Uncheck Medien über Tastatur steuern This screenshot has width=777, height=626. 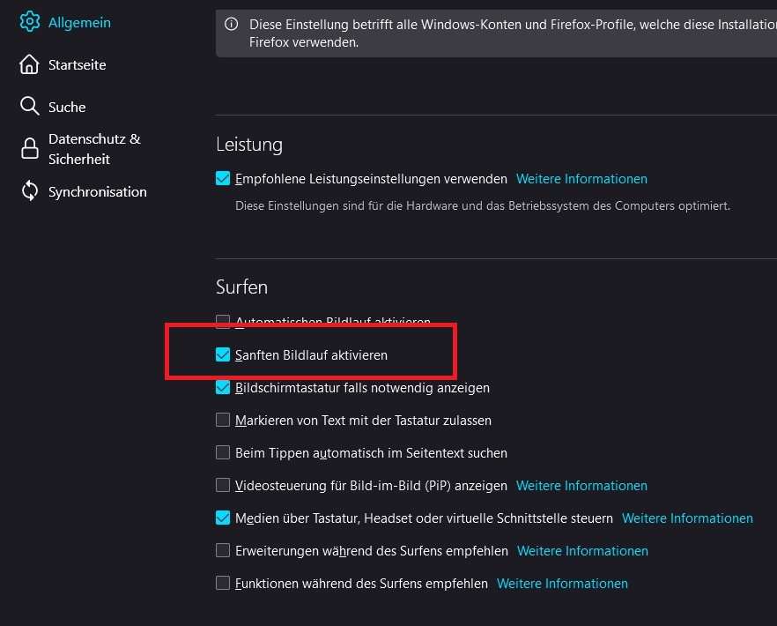223,518
